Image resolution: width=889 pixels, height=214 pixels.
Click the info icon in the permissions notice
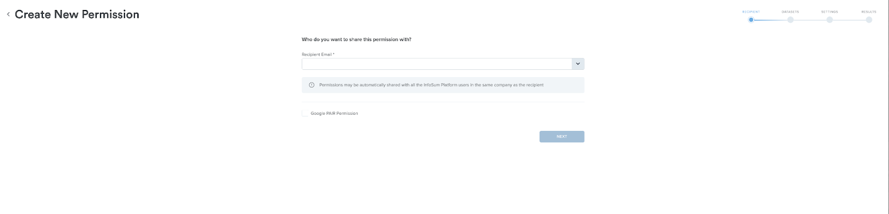tap(312, 85)
